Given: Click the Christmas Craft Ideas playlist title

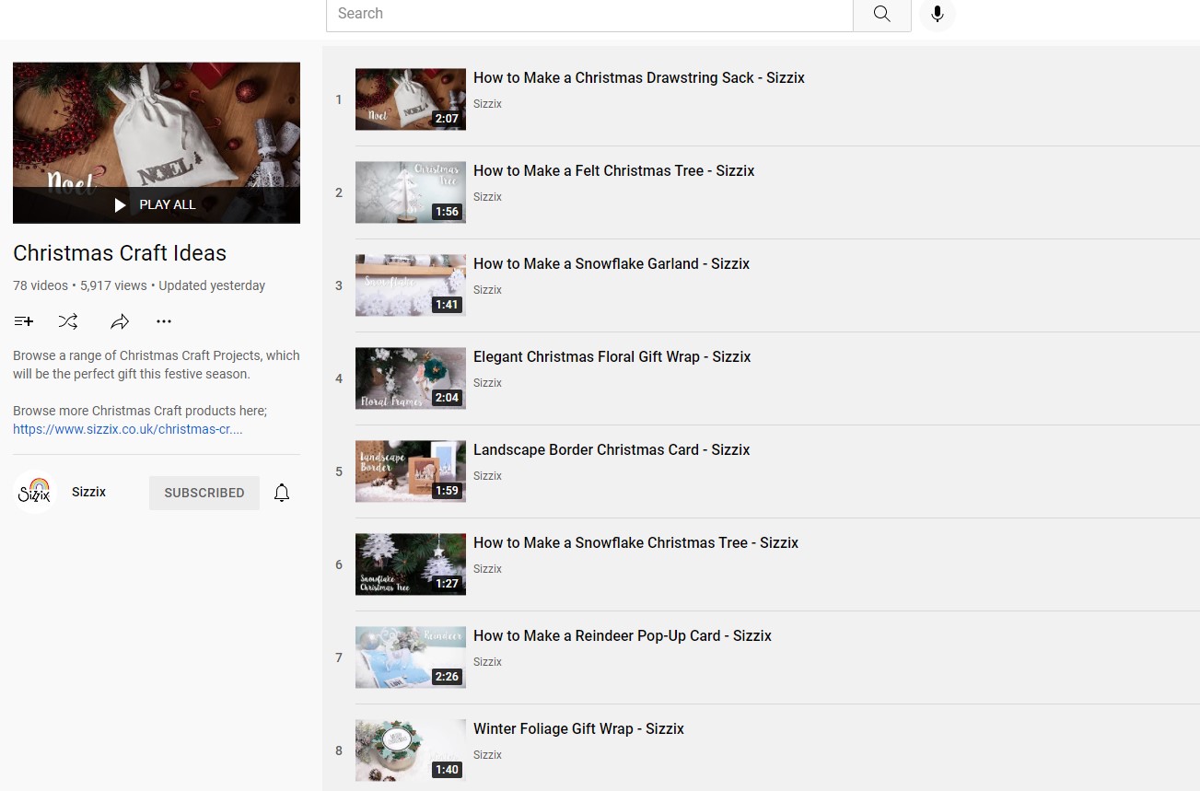Looking at the screenshot, I should 120,253.
